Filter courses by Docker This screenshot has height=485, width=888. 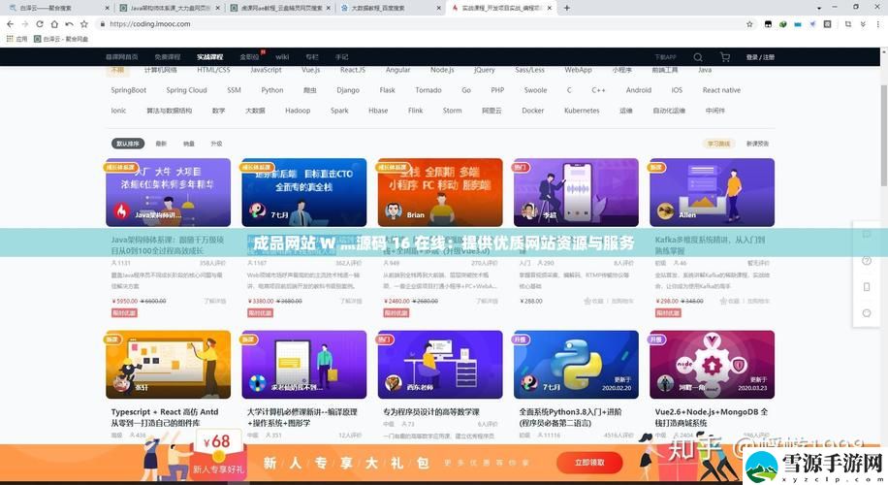533,111
